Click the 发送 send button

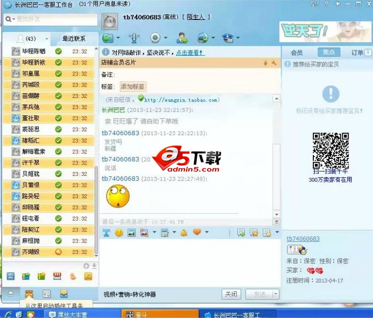point(259,294)
